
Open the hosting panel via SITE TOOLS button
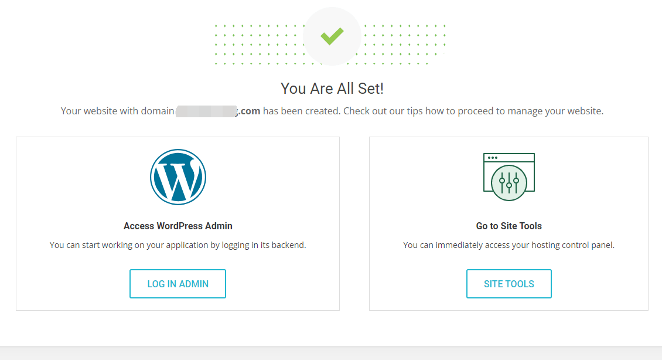(x=509, y=284)
